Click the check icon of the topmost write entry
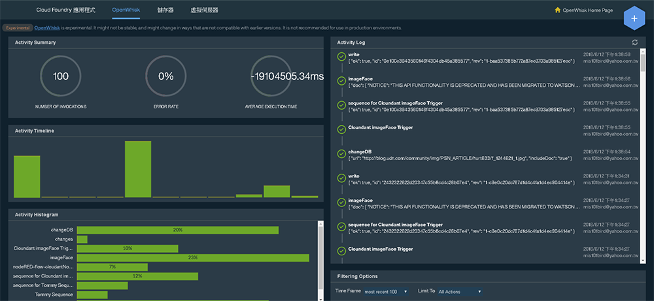This screenshot has width=654, height=301. click(x=341, y=57)
